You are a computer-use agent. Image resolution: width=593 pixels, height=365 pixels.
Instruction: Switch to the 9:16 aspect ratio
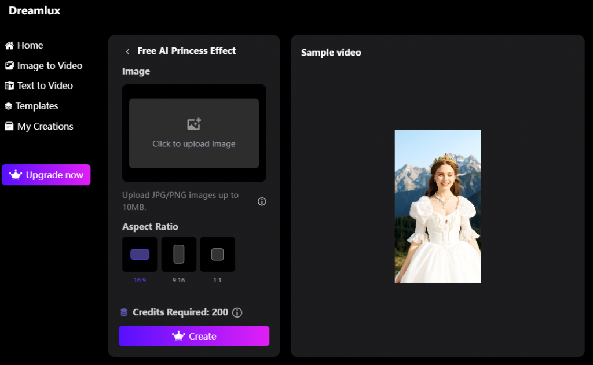click(178, 255)
